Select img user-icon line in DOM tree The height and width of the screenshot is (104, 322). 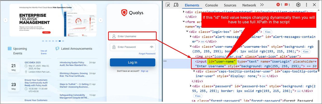(x=248, y=56)
